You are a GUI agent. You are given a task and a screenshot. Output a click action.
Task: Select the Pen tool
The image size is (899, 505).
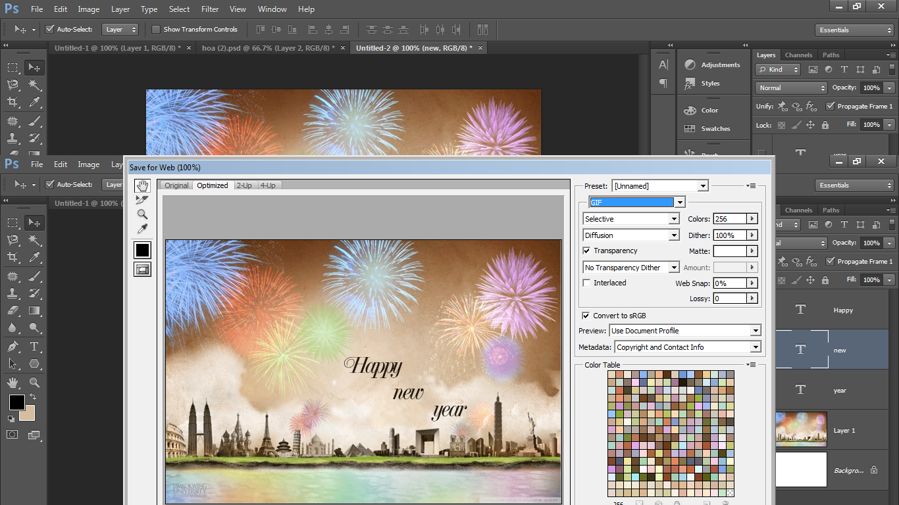(13, 347)
